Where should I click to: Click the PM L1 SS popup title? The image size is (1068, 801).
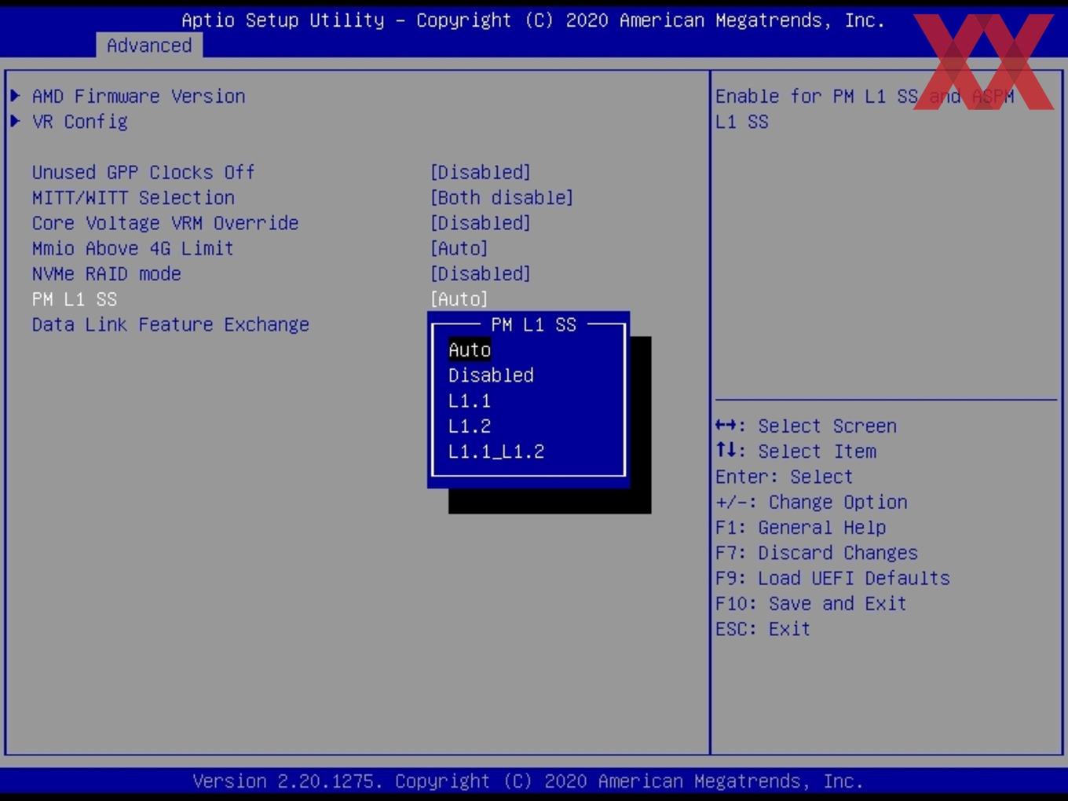534,324
